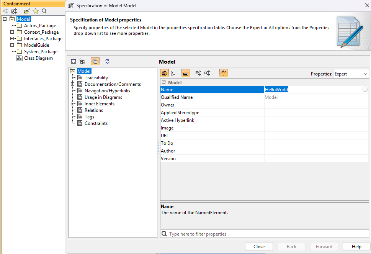The height and width of the screenshot is (254, 371).
Task: Toggle the description area button in properties toolbar
Action: pyautogui.click(x=186, y=73)
